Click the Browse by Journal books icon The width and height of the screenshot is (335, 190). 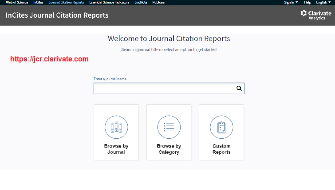116,127
